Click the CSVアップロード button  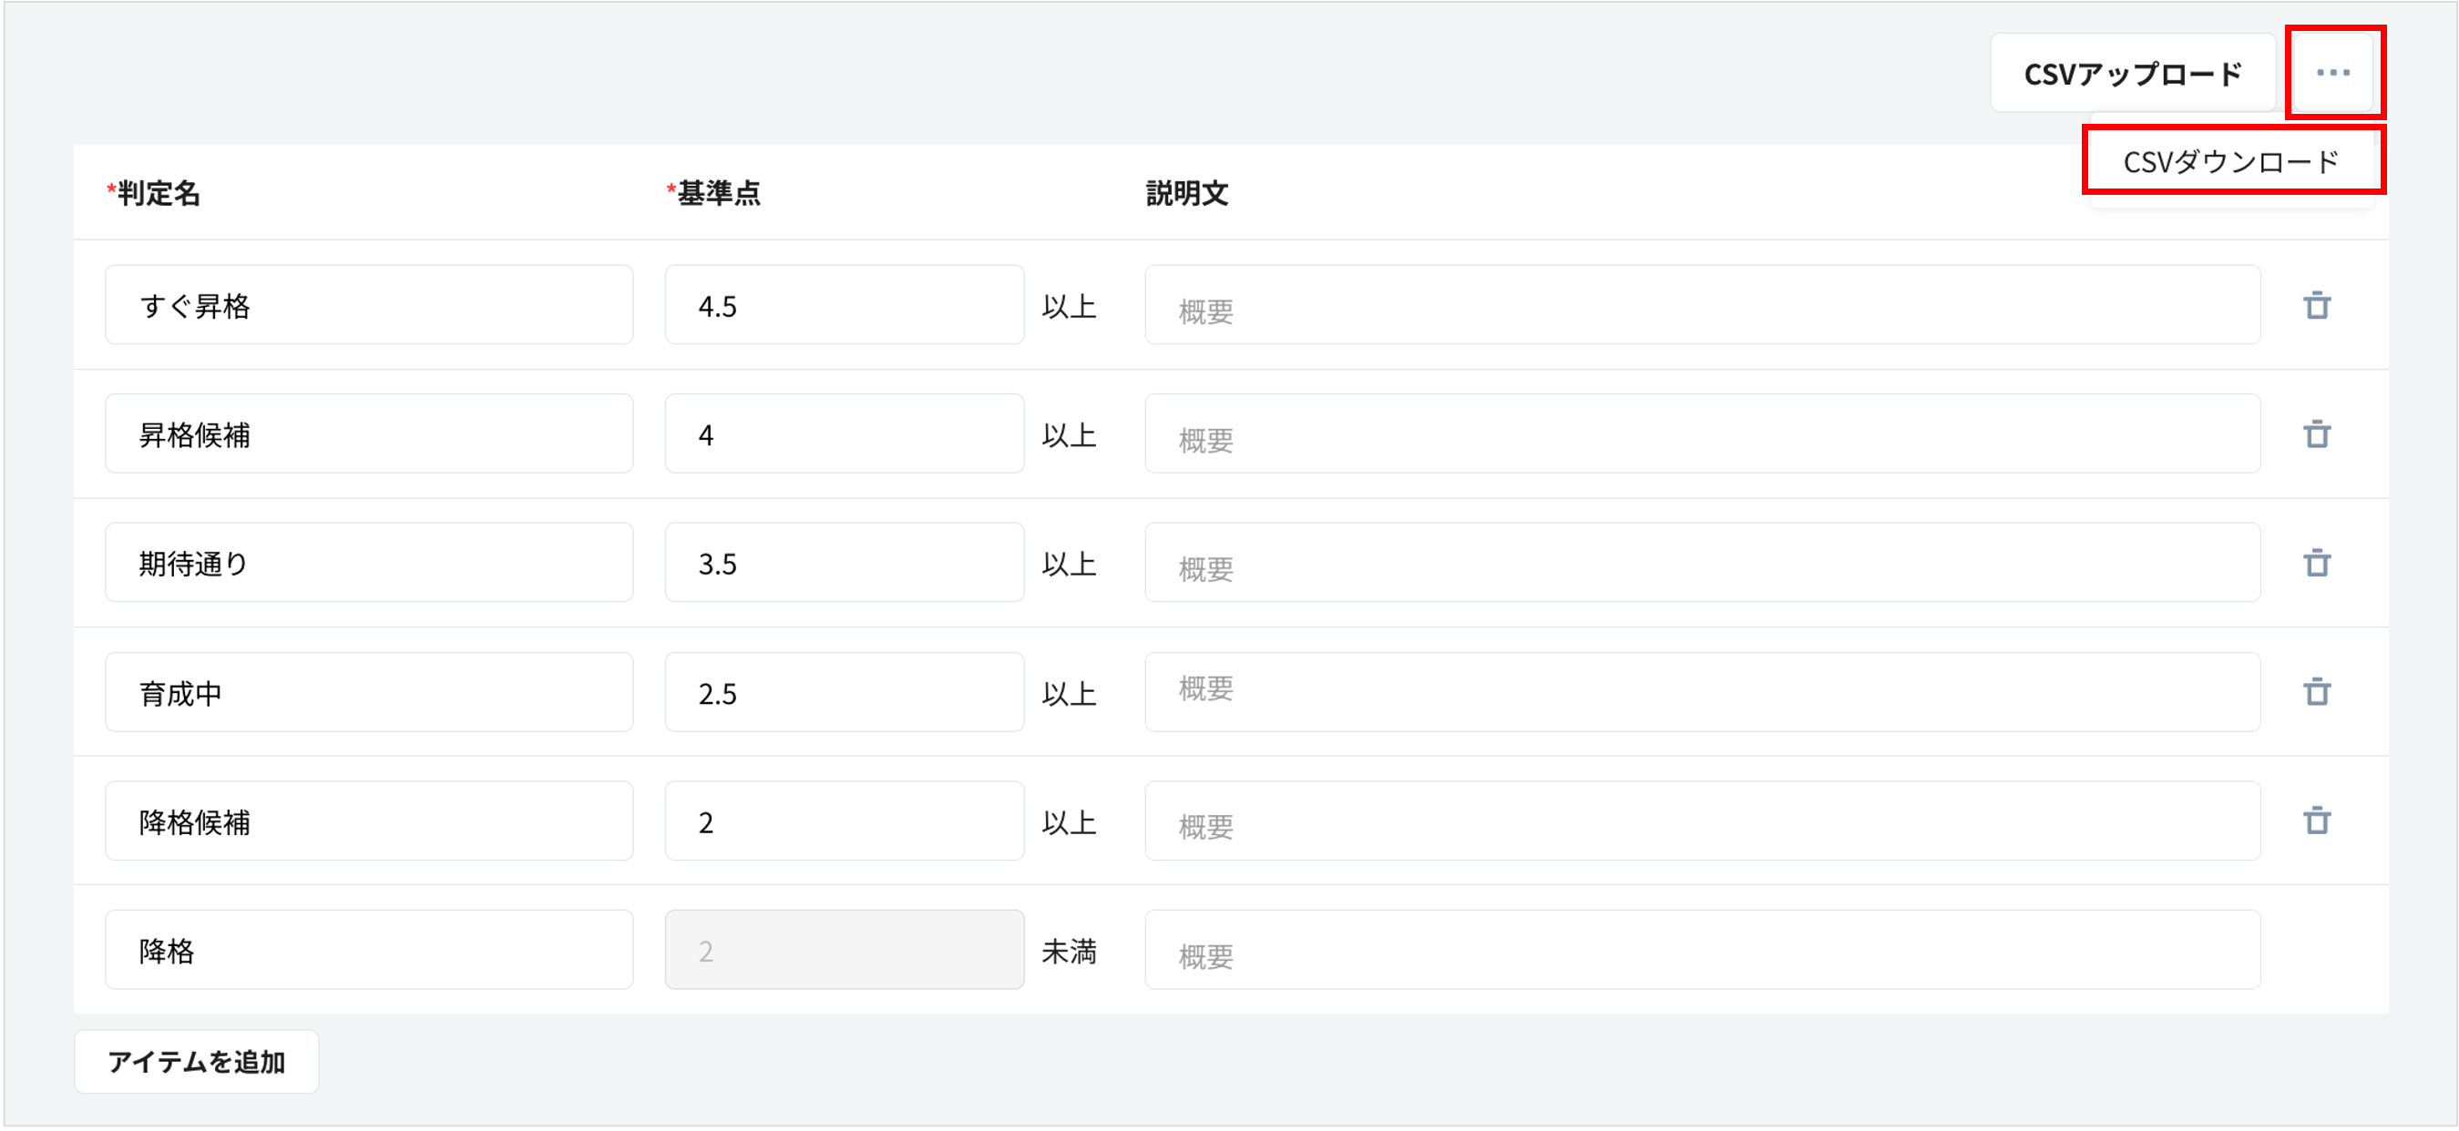click(x=2133, y=72)
